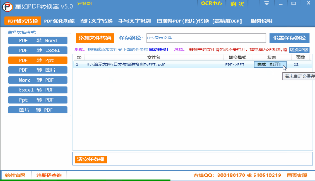Click the 页数 column header
Viewport: 315px width, 181px height.
coord(300,58)
